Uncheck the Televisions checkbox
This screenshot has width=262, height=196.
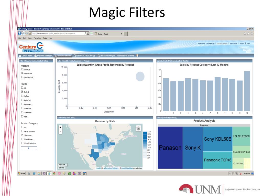pos(22,135)
